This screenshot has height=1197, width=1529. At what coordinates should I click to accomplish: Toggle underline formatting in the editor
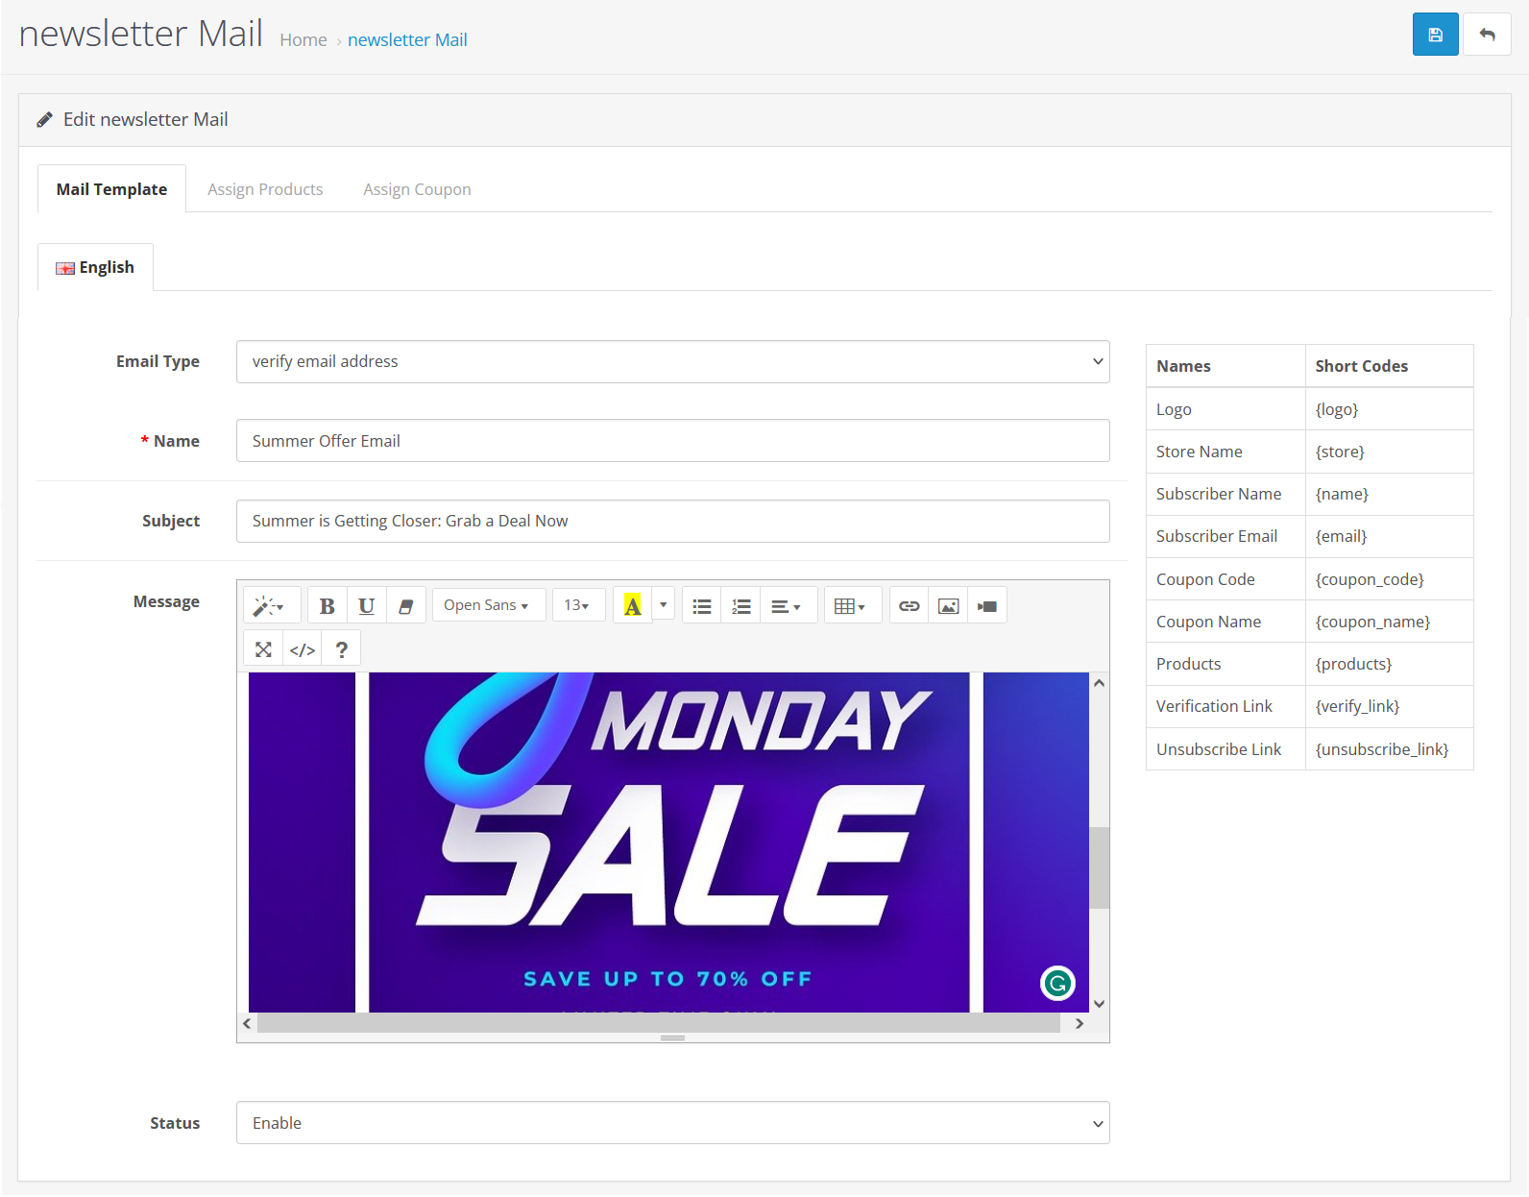click(366, 606)
